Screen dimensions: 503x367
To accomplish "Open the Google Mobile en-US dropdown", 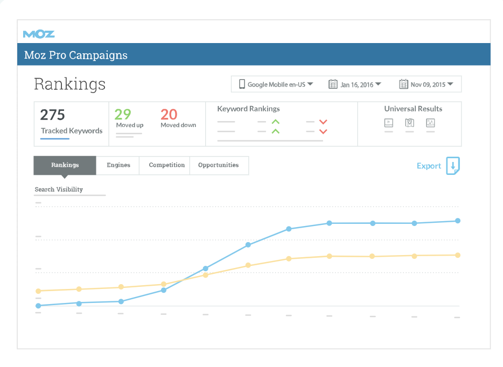I will click(x=276, y=84).
